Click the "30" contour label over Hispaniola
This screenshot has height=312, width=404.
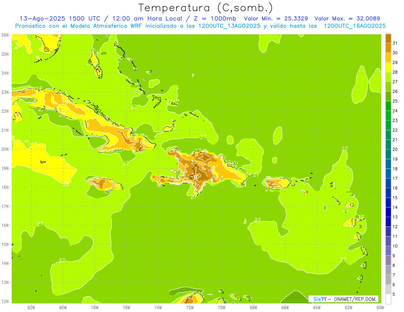point(194,162)
